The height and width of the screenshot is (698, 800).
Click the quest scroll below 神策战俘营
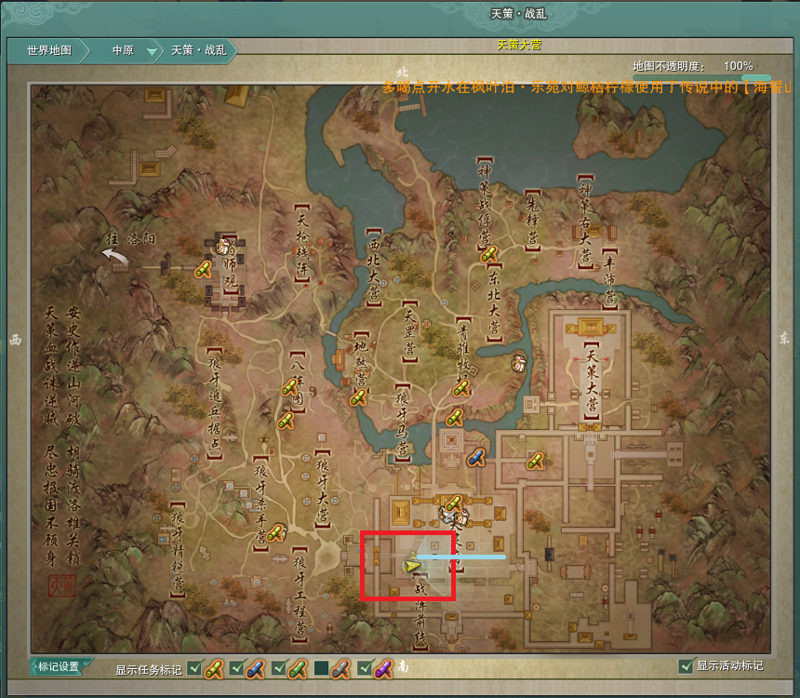488,254
